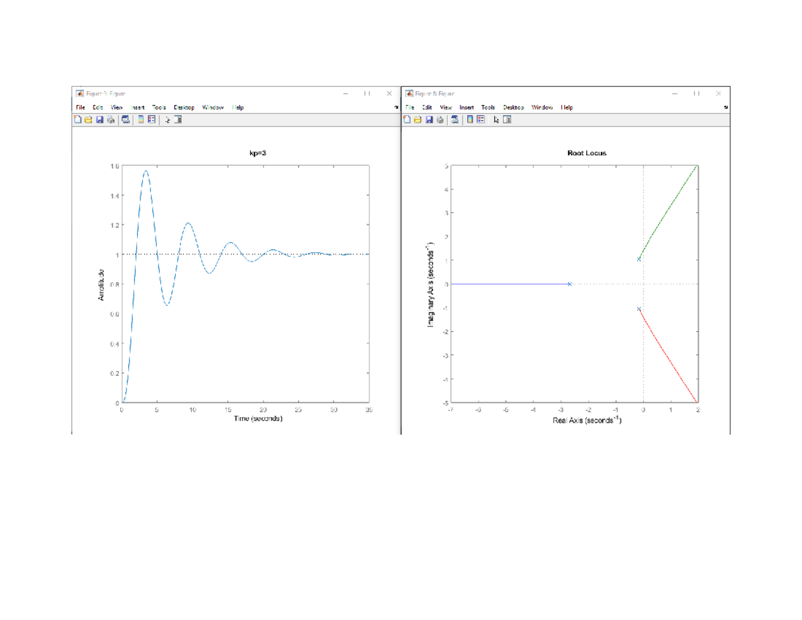The height and width of the screenshot is (620, 802).
Task: Click New Figure icon in kp=3 window
Action: 78,119
